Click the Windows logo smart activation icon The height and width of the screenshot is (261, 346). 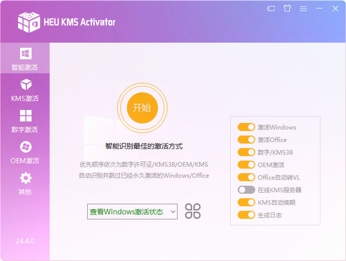point(25,54)
